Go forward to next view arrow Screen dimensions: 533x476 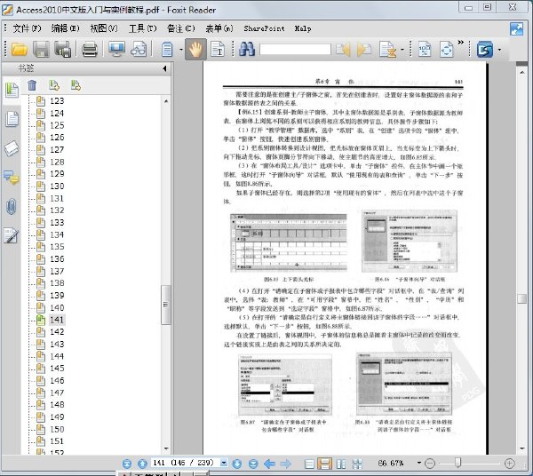(286, 464)
